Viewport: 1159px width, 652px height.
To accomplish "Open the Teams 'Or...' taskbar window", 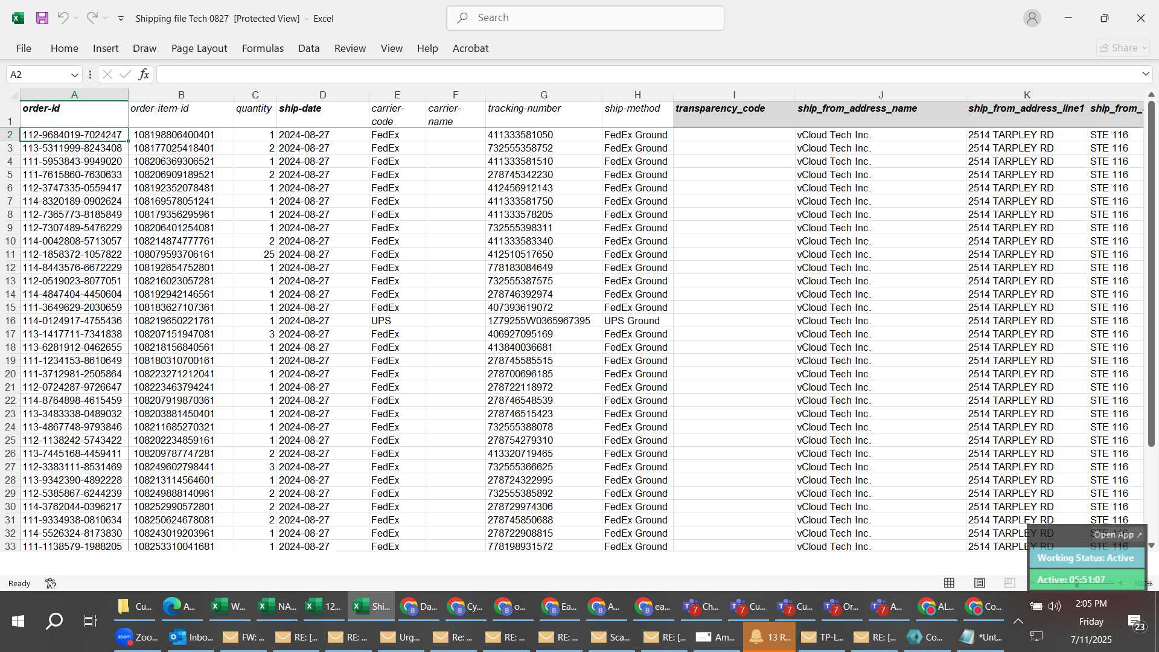I will click(x=841, y=606).
